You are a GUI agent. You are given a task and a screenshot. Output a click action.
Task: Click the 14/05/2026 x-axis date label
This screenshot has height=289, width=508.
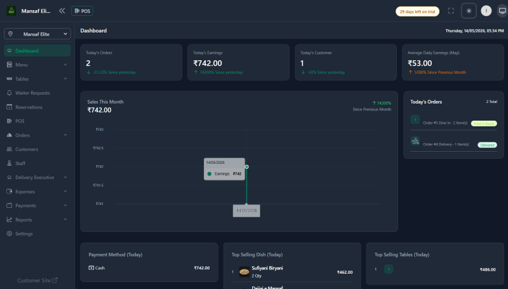pos(246,211)
